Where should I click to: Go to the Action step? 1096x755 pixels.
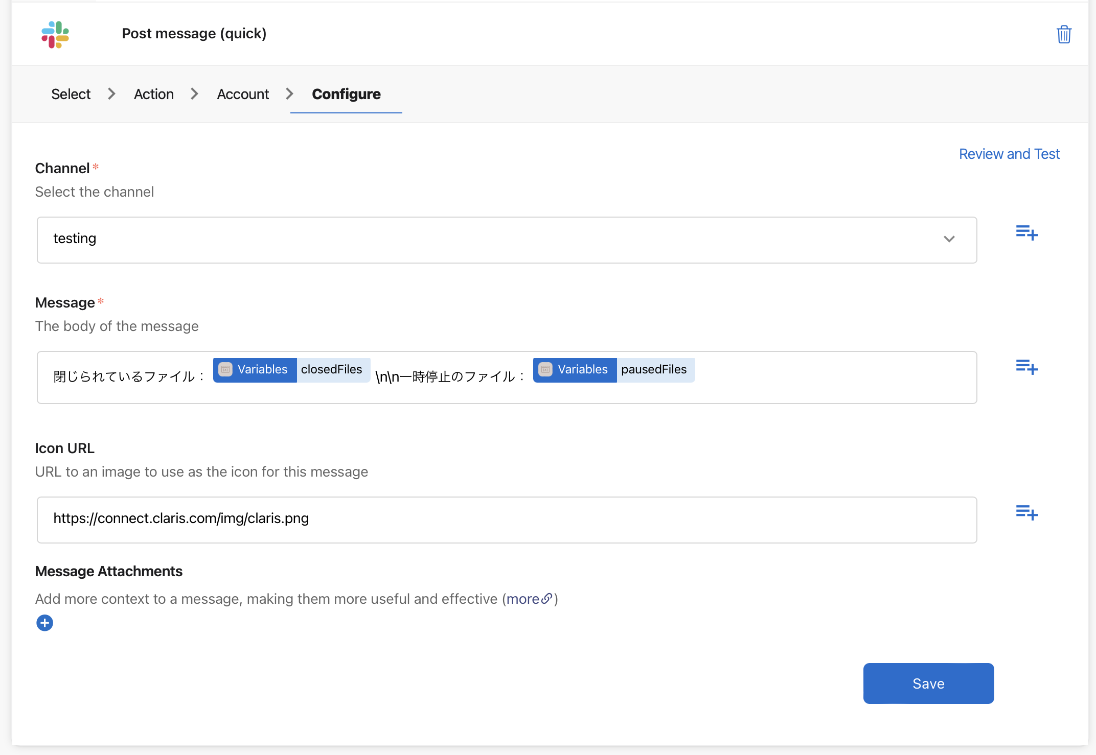(154, 94)
